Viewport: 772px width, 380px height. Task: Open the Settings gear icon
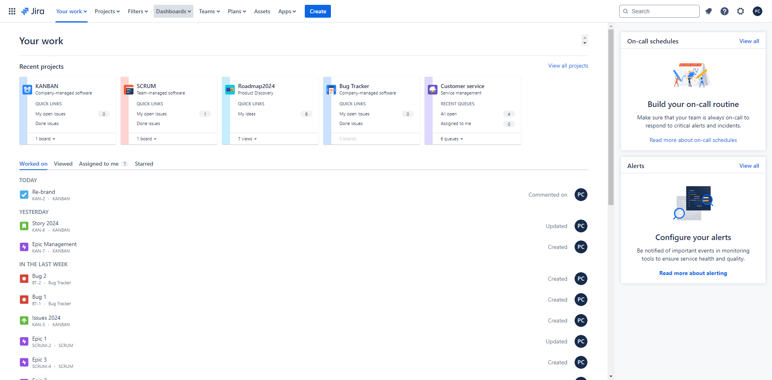[x=741, y=11]
